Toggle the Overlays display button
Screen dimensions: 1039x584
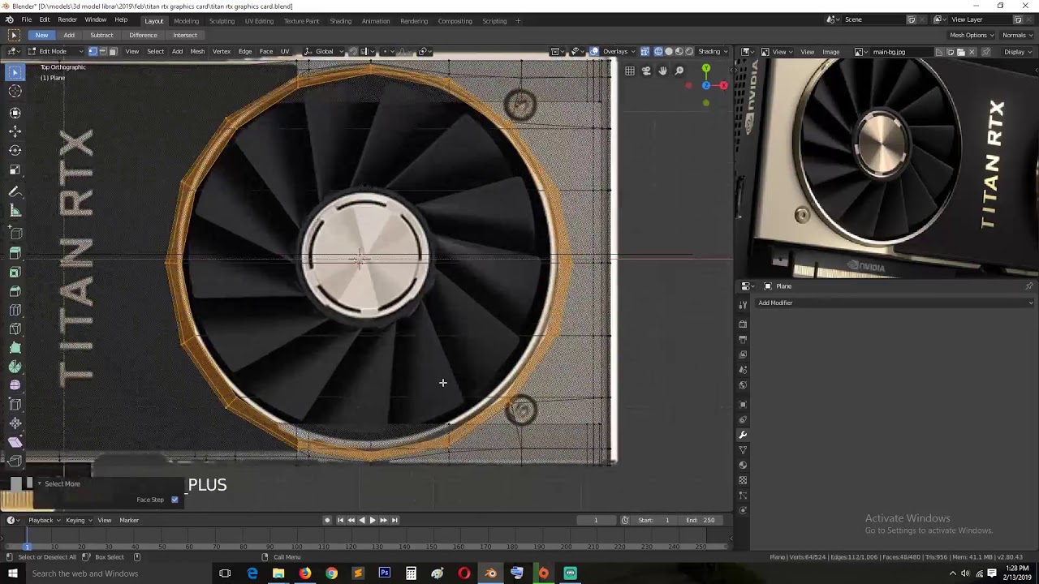tap(594, 51)
